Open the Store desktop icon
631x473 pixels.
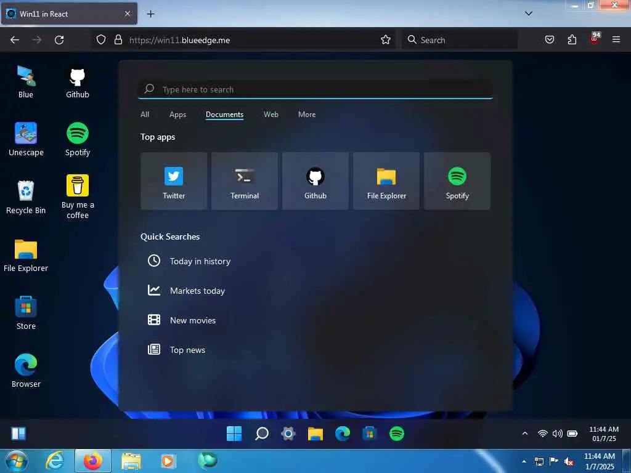pos(26,313)
